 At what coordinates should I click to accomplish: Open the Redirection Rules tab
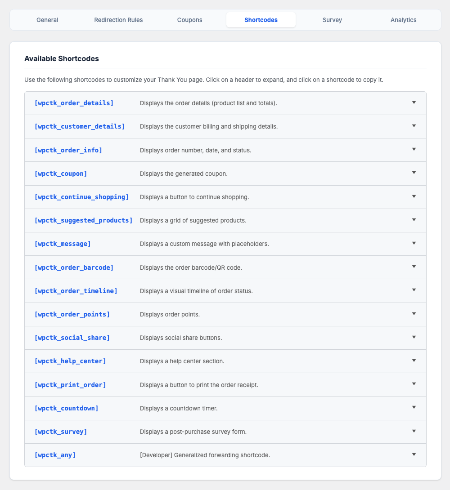coord(118,20)
